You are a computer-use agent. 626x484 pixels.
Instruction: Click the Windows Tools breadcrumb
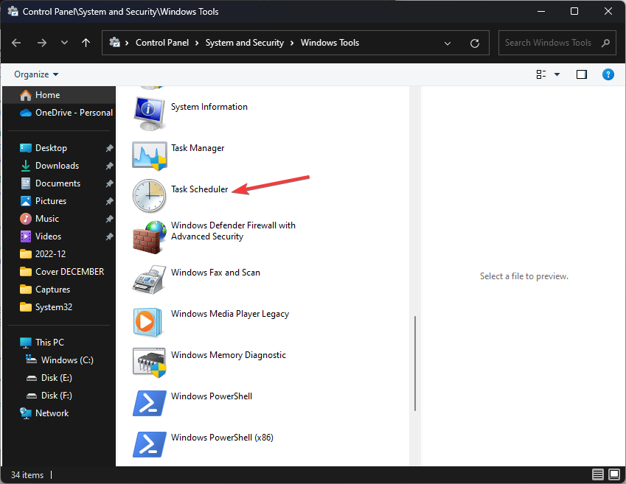(330, 43)
